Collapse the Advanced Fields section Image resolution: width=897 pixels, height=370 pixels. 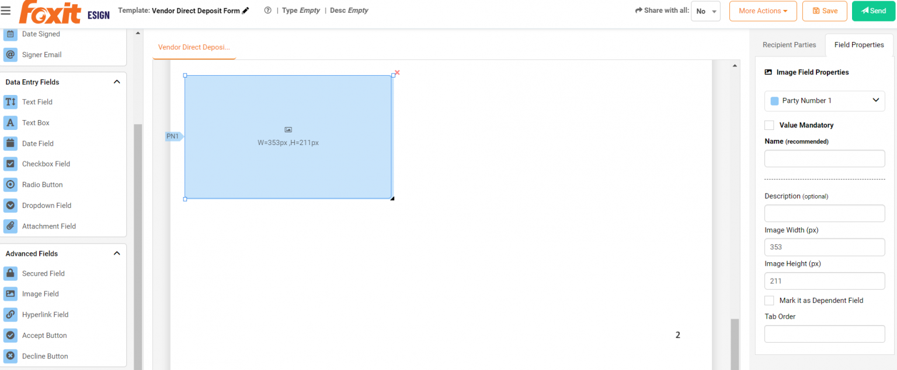click(x=116, y=253)
